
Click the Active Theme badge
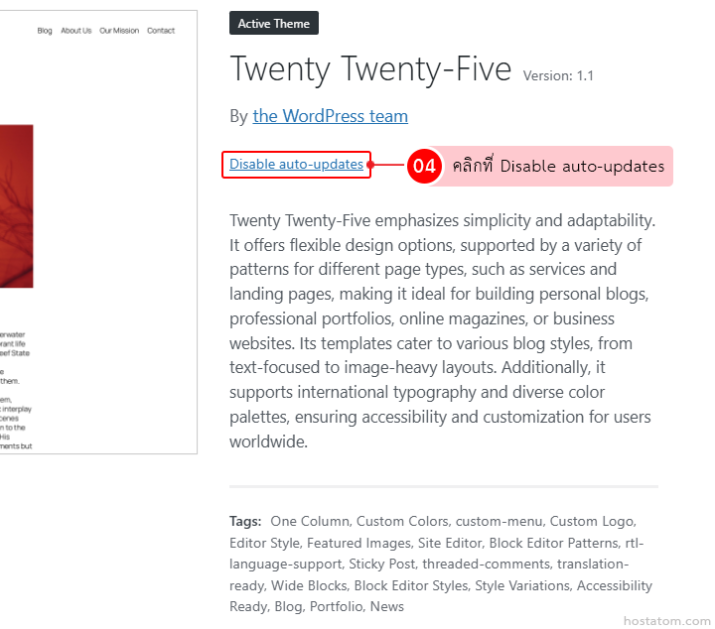pos(274,23)
